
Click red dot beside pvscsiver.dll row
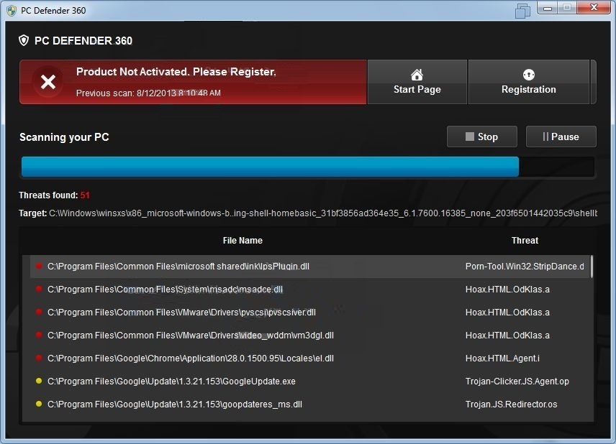(39, 313)
